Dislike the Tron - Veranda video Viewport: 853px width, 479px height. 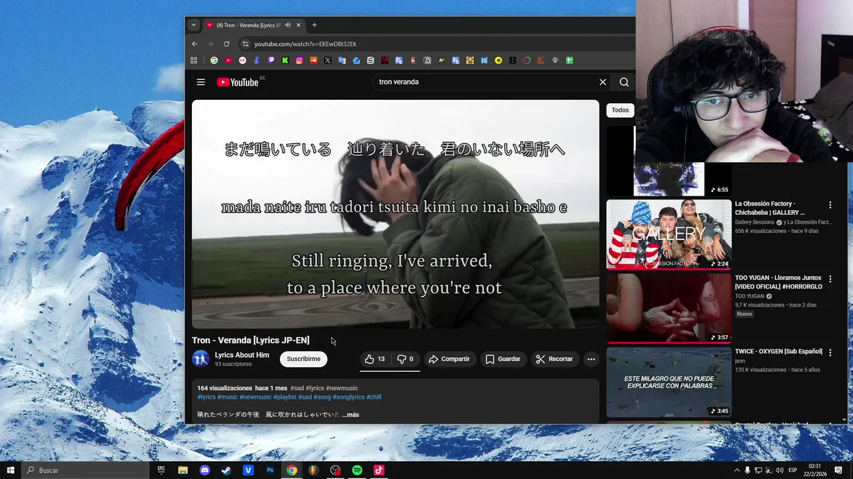click(x=406, y=359)
